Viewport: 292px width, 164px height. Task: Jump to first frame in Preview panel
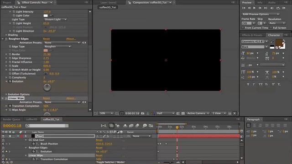[244, 8]
